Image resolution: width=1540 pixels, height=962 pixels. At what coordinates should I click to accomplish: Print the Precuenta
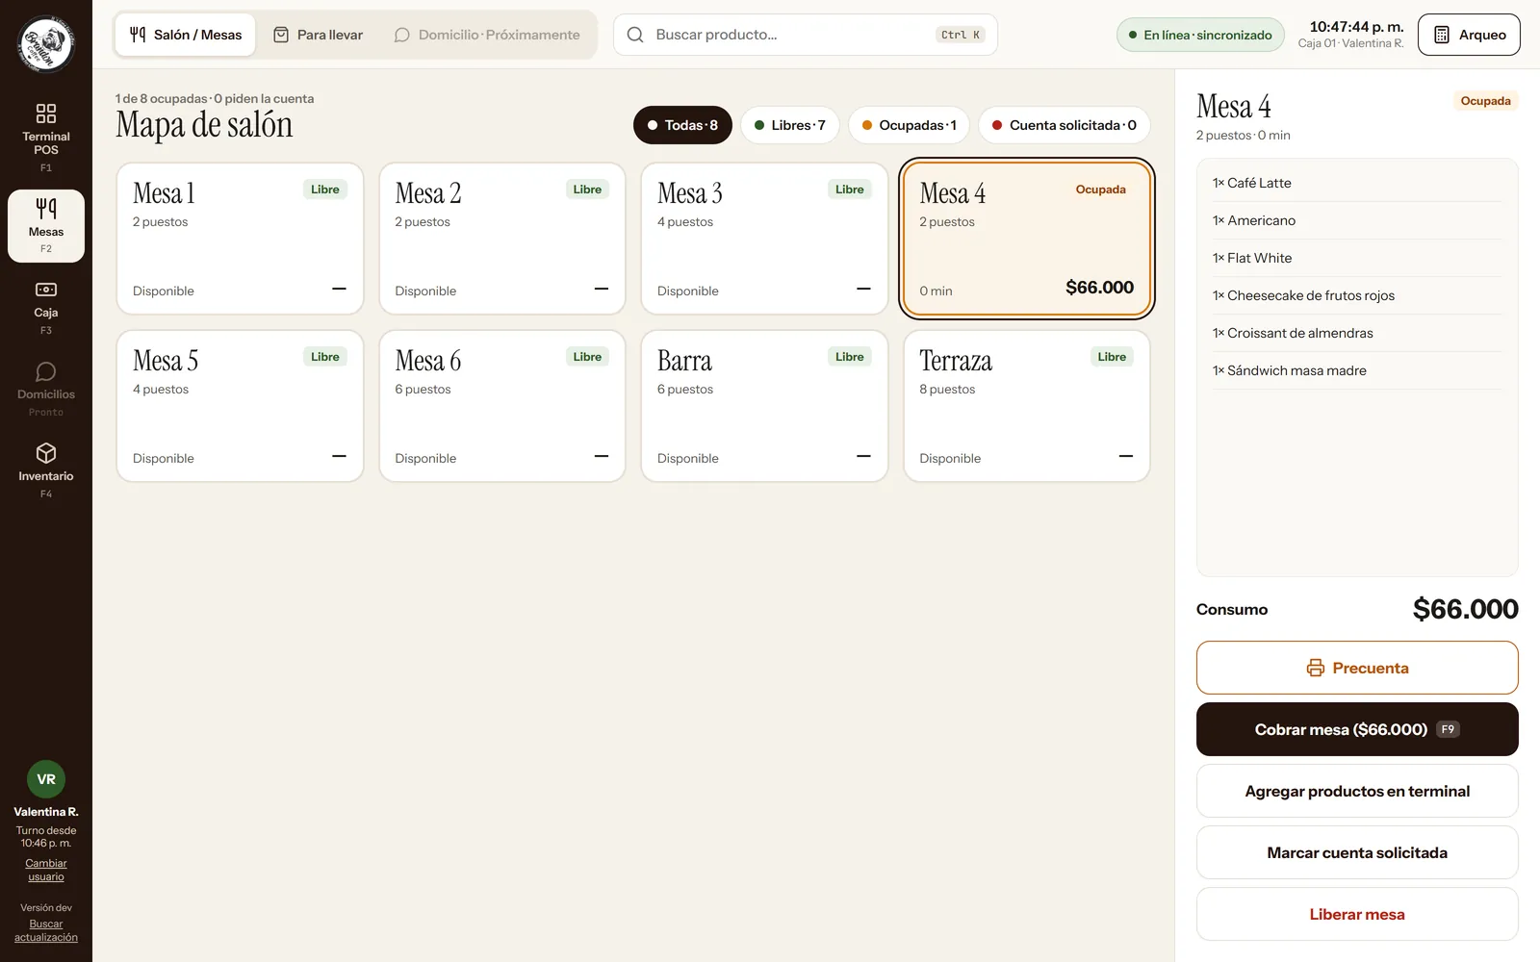click(x=1357, y=668)
